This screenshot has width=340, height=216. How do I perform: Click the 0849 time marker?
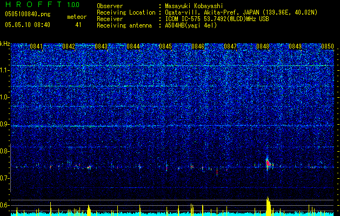tap(295, 46)
